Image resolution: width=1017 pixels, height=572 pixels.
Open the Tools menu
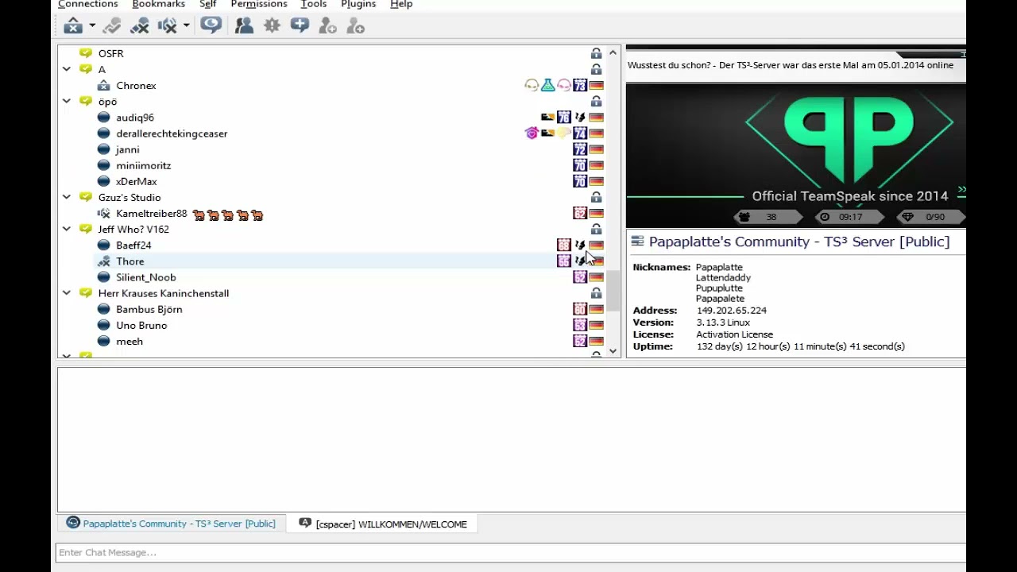314,4
